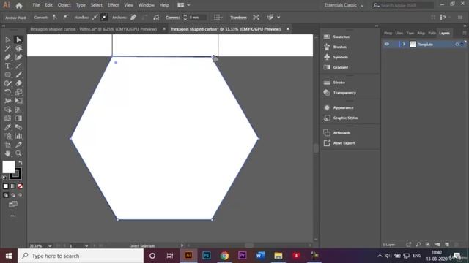Select the Pen tool
469x263 pixels.
click(7, 57)
